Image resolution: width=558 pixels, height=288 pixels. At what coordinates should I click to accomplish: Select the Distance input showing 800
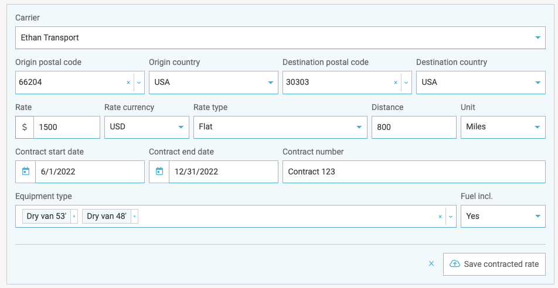414,127
